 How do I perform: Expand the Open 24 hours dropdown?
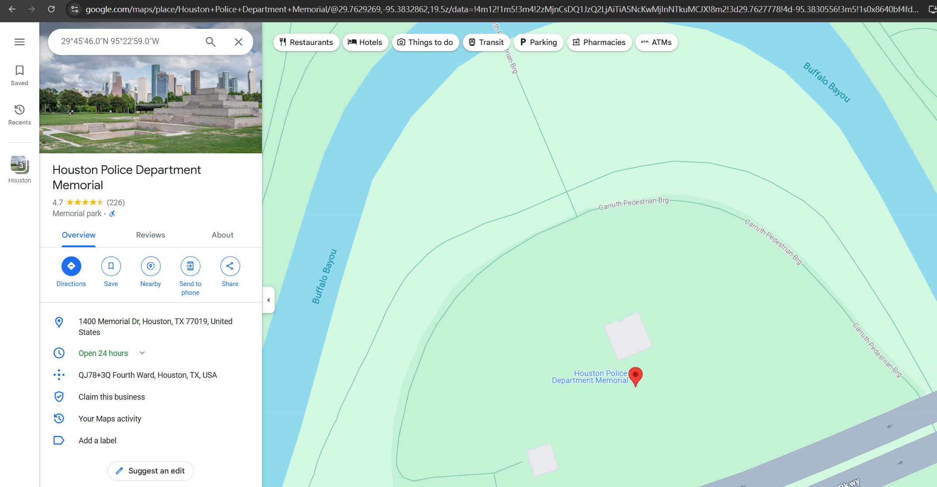coord(142,353)
